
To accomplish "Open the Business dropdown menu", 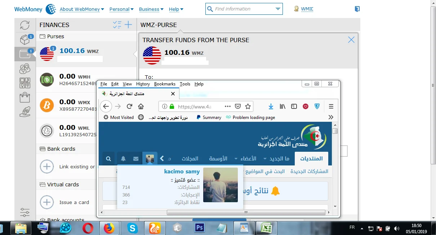I will pos(151,9).
